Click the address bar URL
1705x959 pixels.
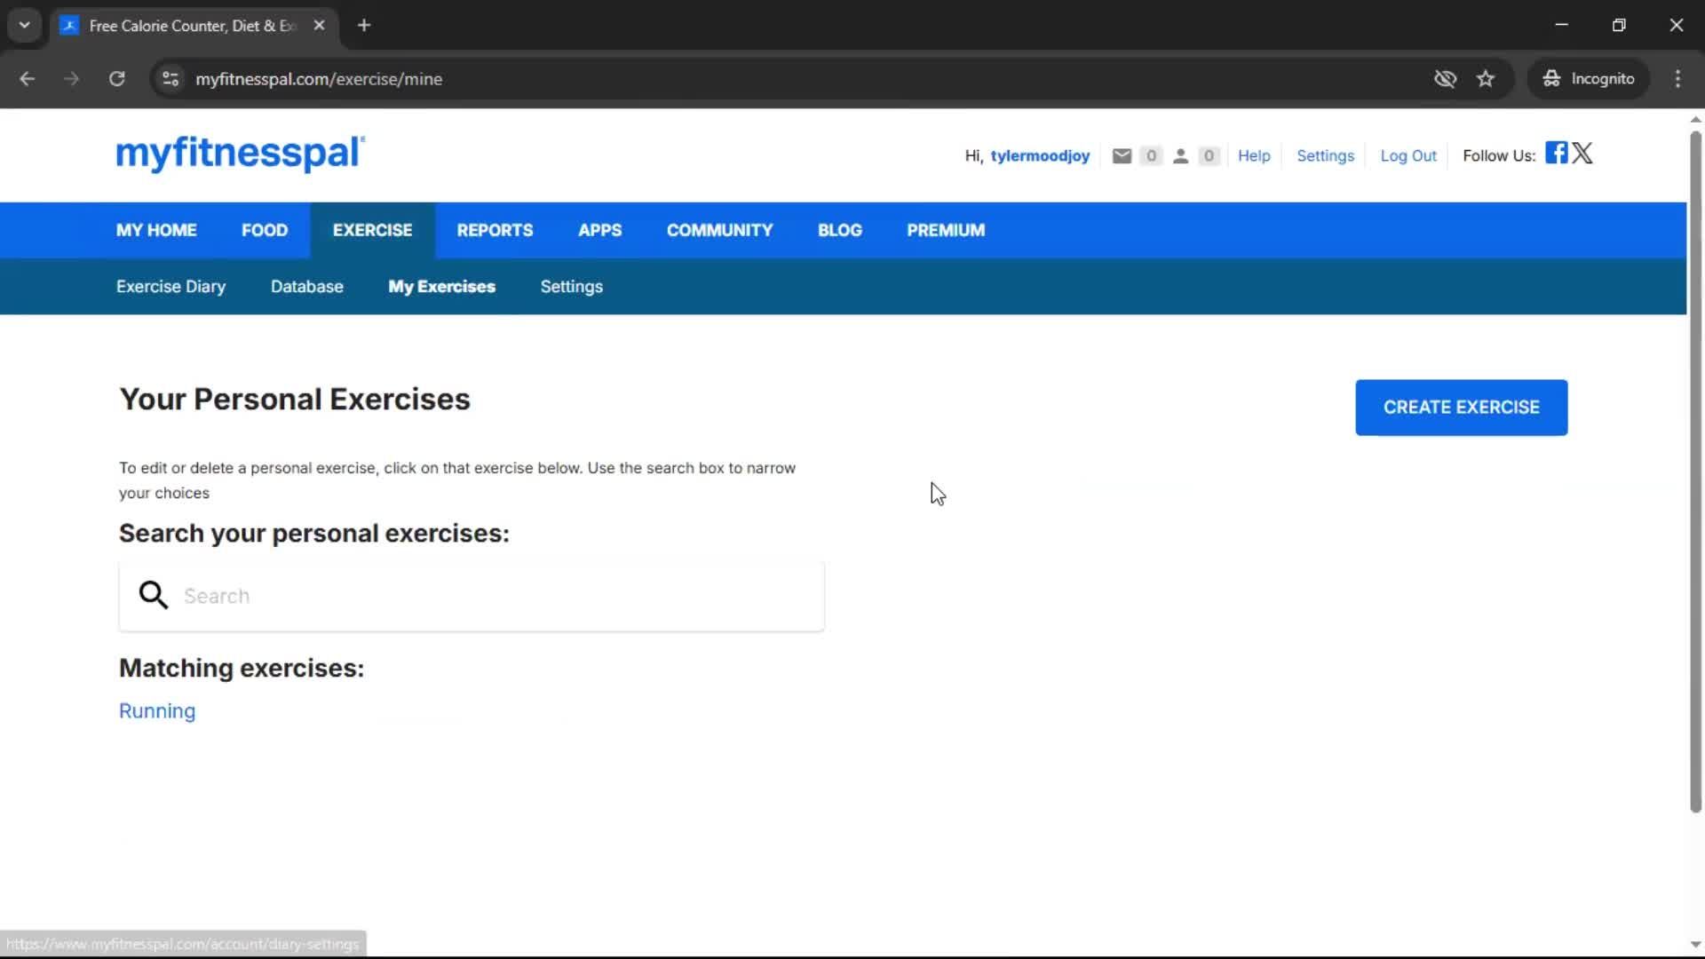point(319,79)
